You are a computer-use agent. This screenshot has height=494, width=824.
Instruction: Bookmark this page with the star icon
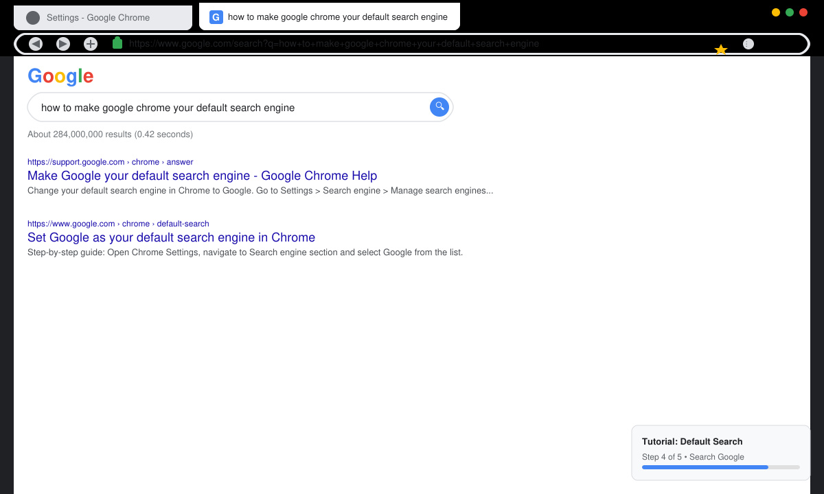click(x=721, y=49)
